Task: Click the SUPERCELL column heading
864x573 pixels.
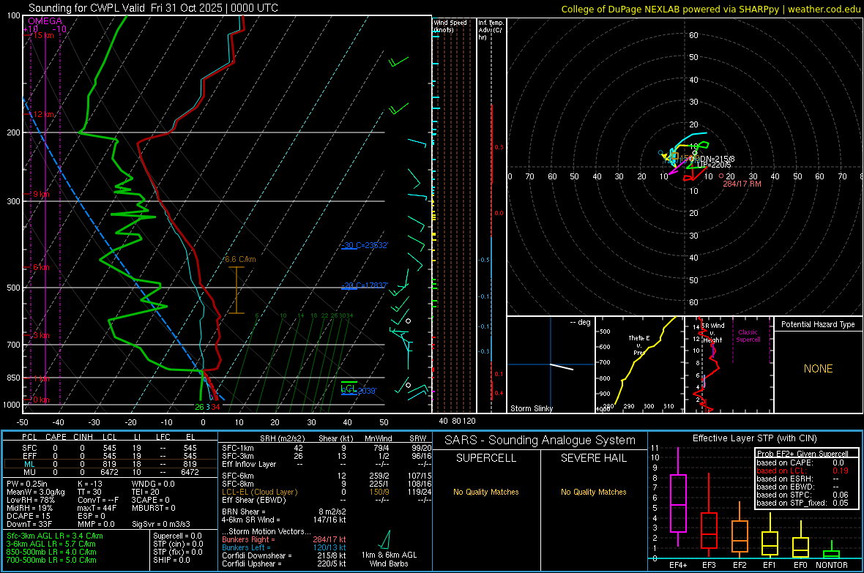Action: [486, 458]
